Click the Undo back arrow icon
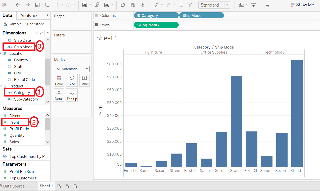Viewport: 320px width, 191px height. [18, 5]
